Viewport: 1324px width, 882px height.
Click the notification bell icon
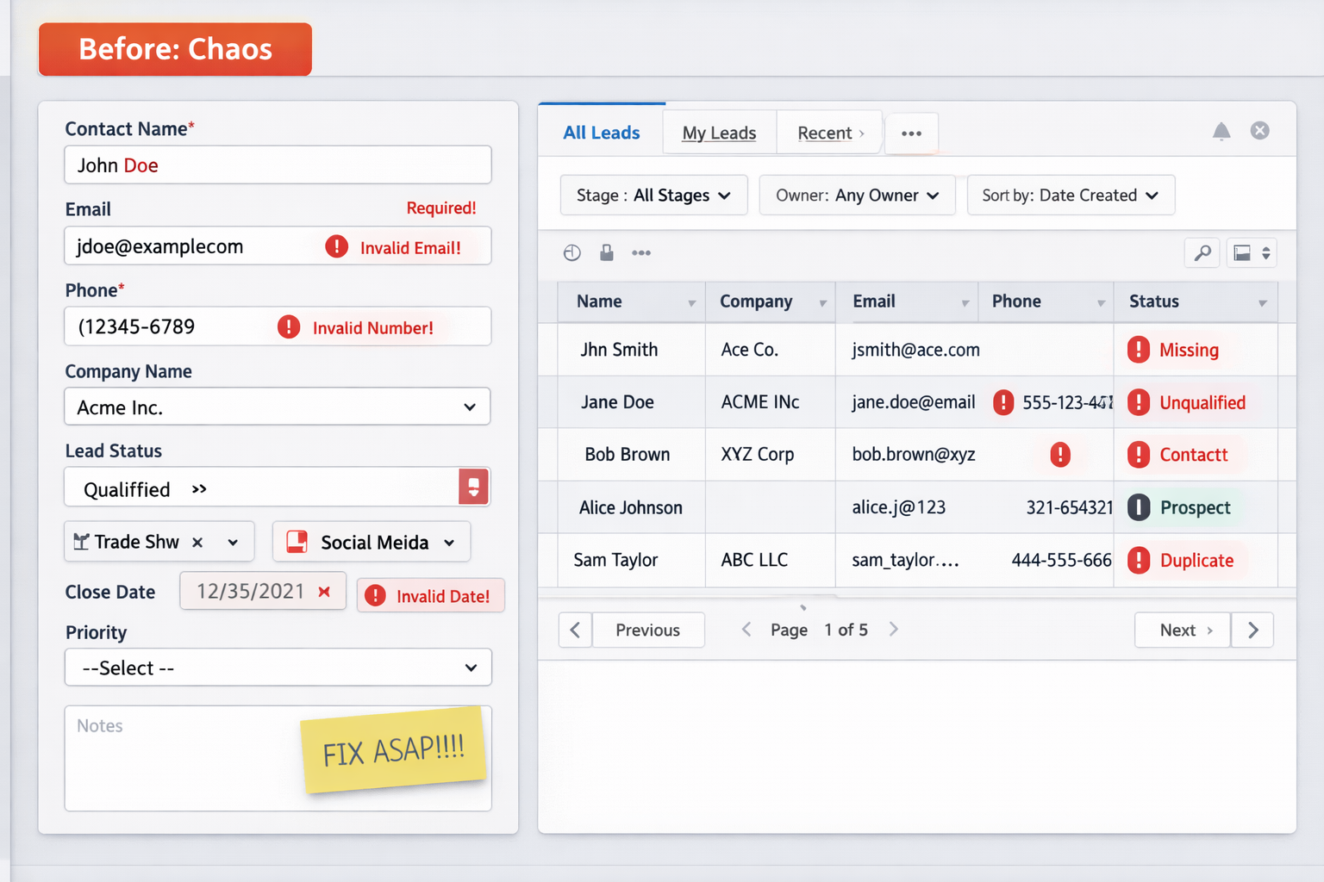point(1221,131)
